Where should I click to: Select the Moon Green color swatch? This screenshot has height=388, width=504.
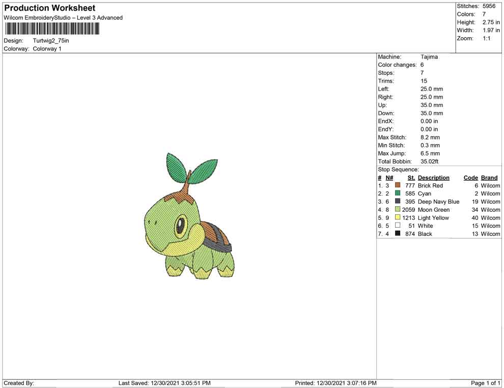pyautogui.click(x=398, y=209)
